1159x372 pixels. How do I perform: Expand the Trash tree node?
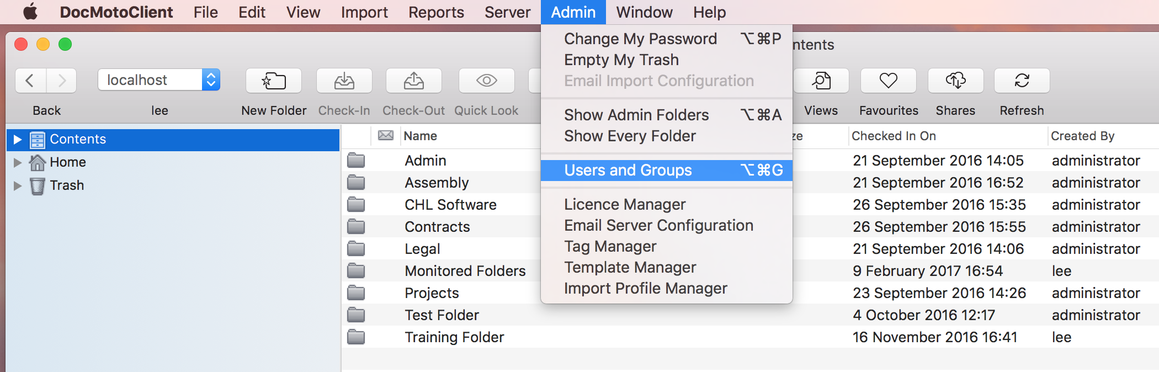[18, 185]
